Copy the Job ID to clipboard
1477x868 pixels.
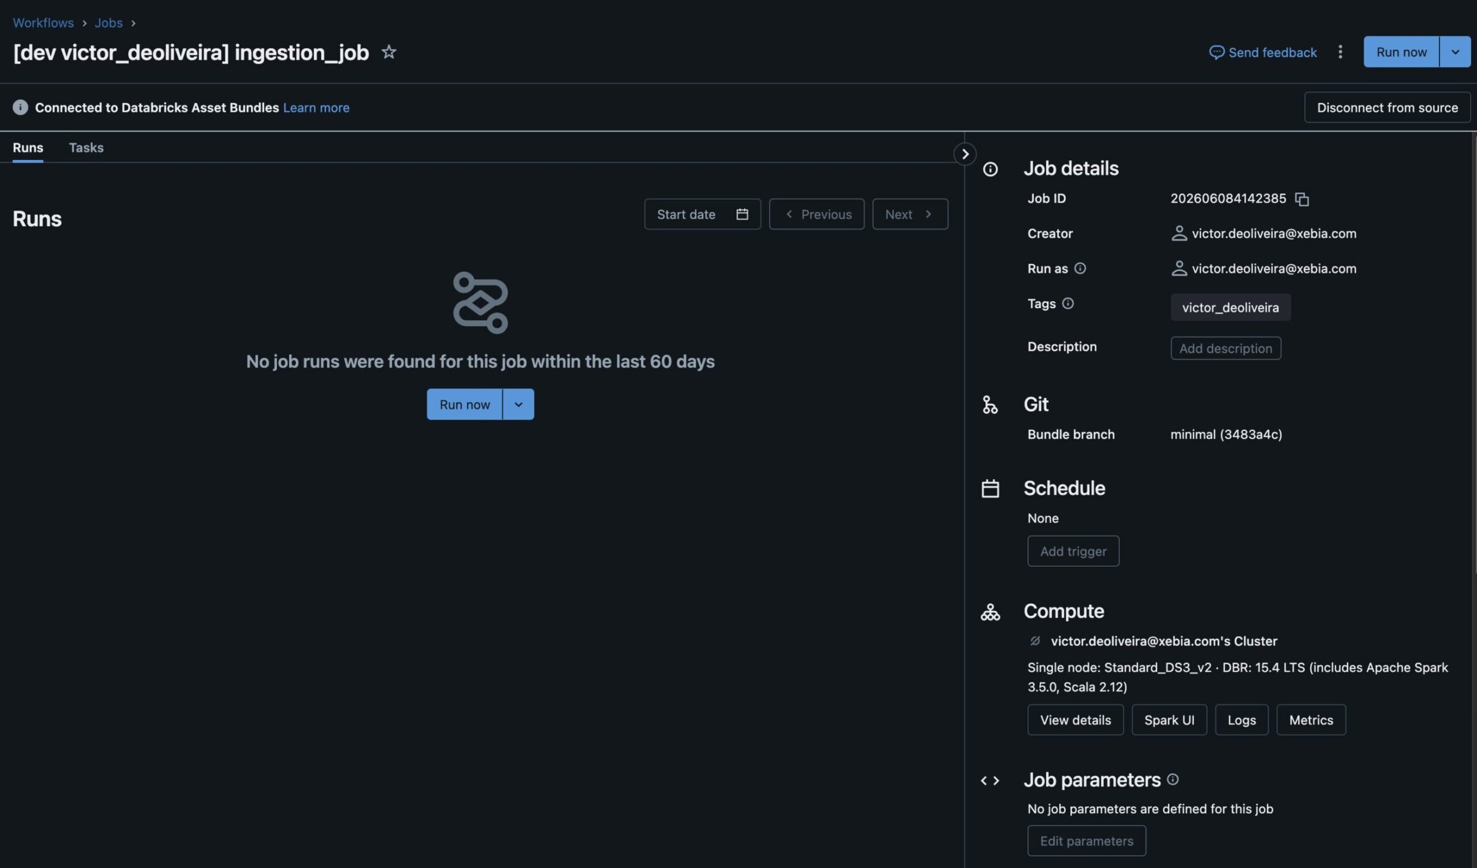coord(1302,200)
